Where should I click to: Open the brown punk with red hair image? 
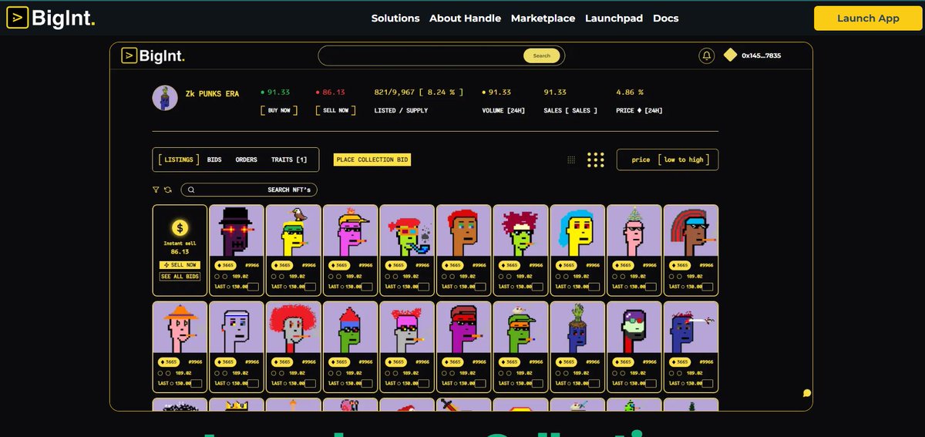tap(464, 230)
